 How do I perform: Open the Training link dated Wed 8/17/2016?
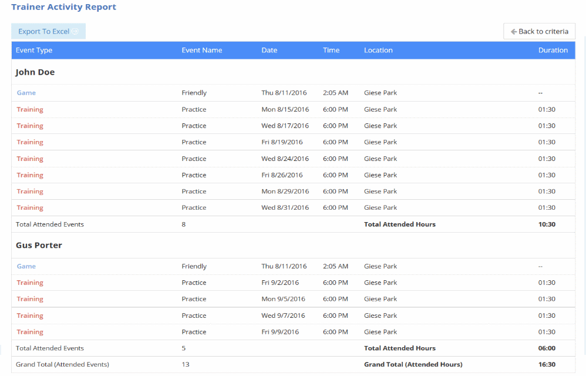[x=30, y=126]
